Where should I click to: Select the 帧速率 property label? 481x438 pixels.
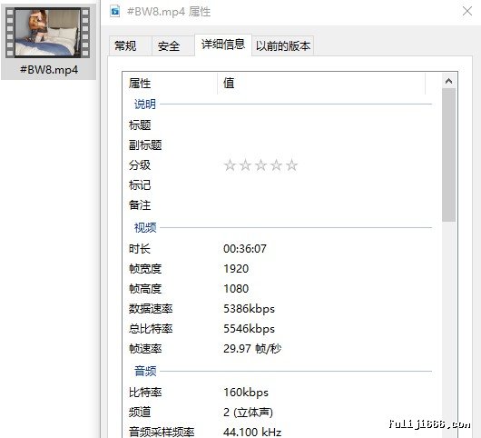145,349
